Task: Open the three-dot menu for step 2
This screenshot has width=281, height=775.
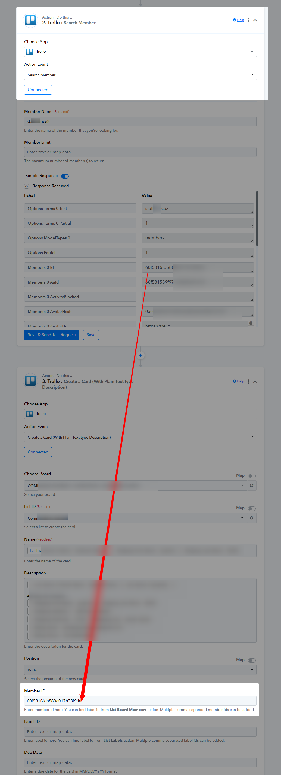Action: click(x=248, y=20)
